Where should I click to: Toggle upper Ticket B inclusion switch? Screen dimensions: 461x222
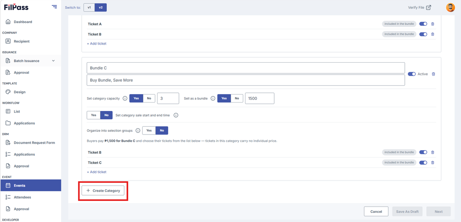[x=423, y=34]
